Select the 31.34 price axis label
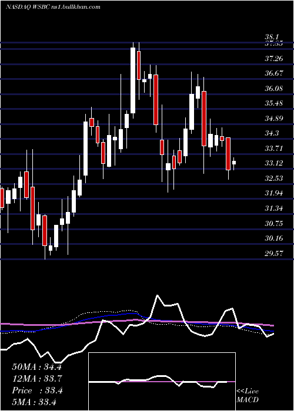 pos(273,208)
